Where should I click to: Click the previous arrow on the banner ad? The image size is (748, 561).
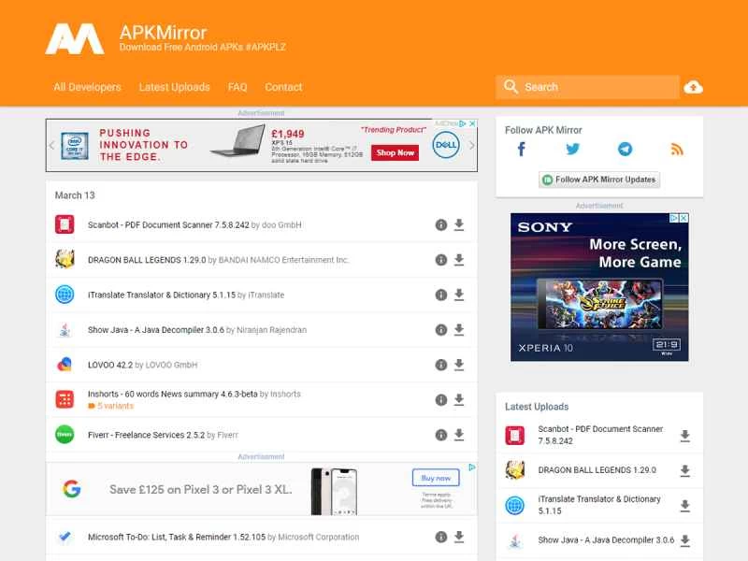click(x=51, y=145)
